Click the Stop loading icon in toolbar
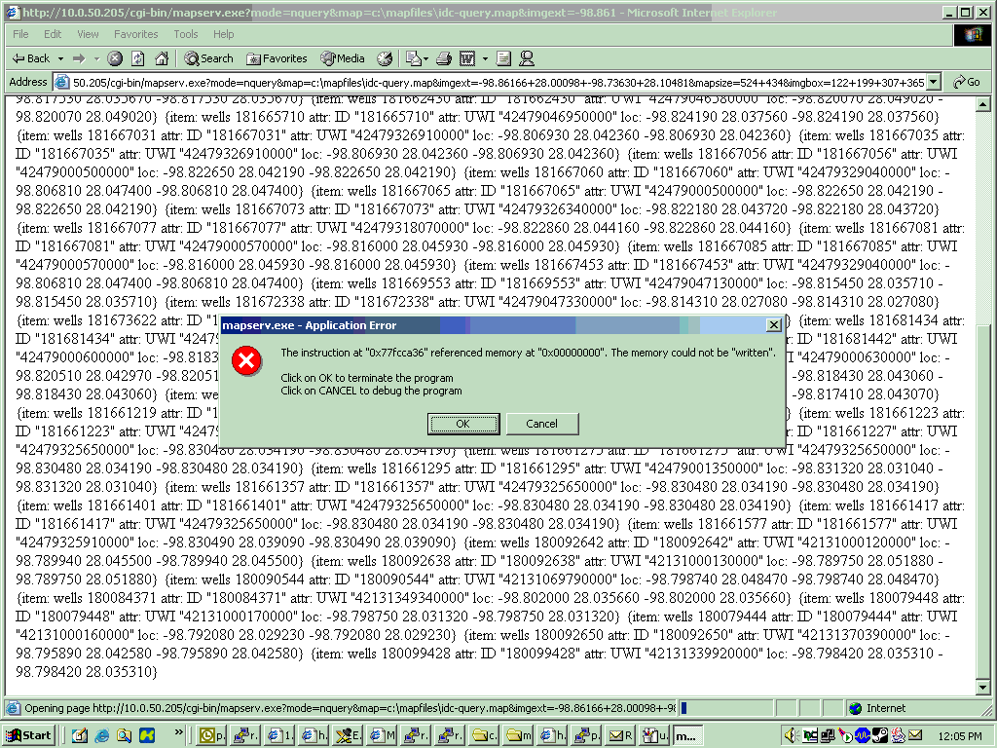997x748 pixels. click(x=115, y=58)
